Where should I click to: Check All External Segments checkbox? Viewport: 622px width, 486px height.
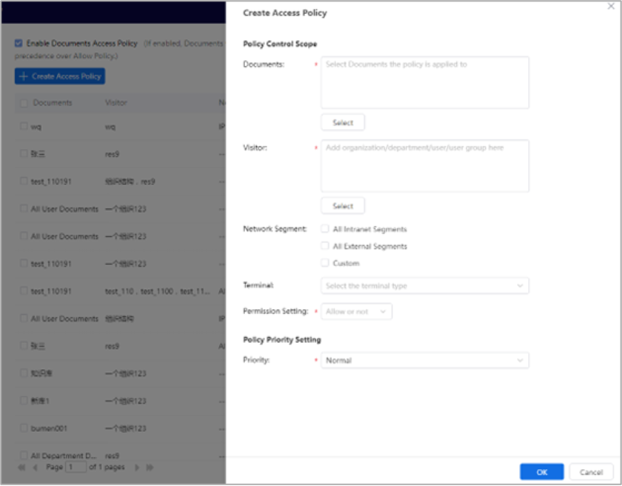click(x=325, y=246)
